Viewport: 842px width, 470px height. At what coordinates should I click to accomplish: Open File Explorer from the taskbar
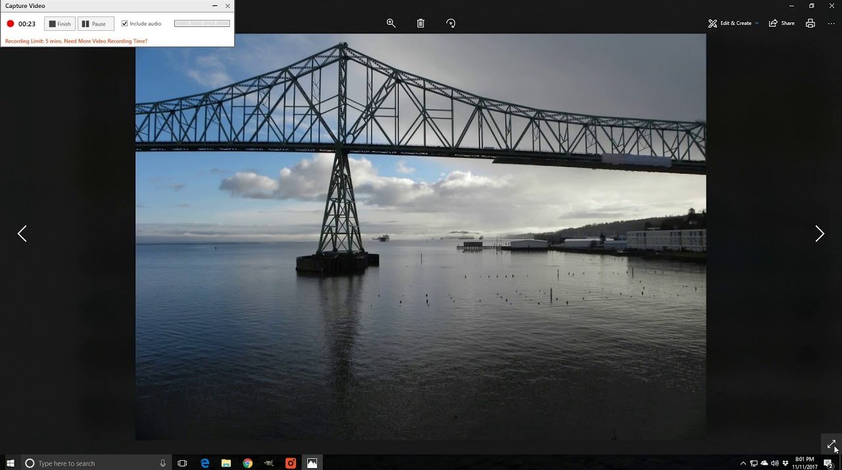[226, 463]
